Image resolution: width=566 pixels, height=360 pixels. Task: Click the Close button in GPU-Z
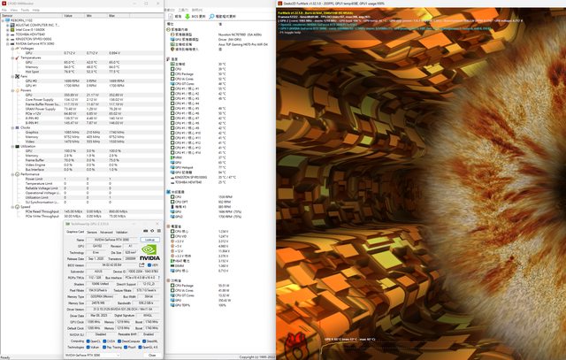click(152, 355)
